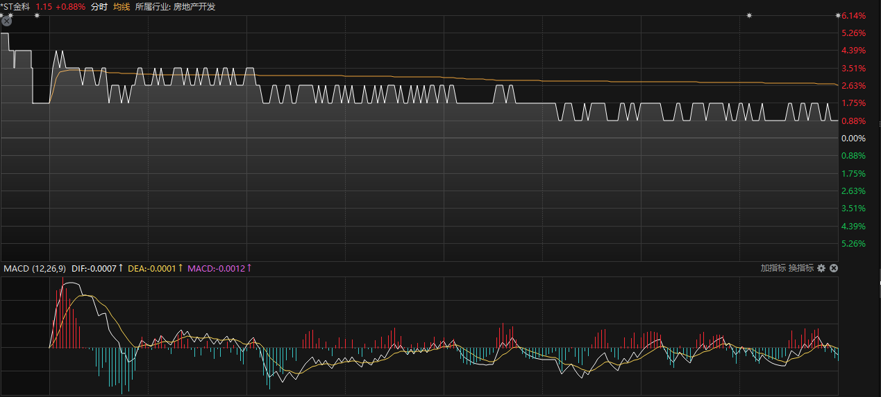Close the MACD indicator panel
This screenshot has width=881, height=397.
(x=834, y=268)
